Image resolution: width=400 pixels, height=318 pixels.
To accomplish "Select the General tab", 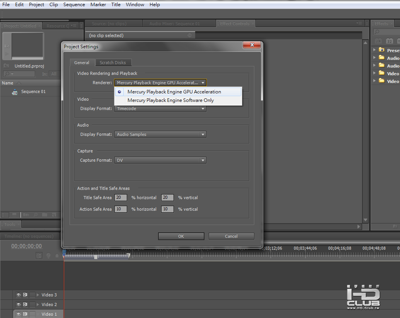I will pyautogui.click(x=82, y=63).
